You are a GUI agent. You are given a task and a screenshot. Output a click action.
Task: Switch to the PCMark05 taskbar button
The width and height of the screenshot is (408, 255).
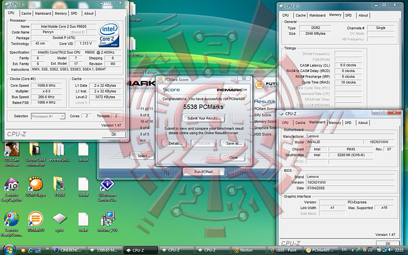[320, 250]
